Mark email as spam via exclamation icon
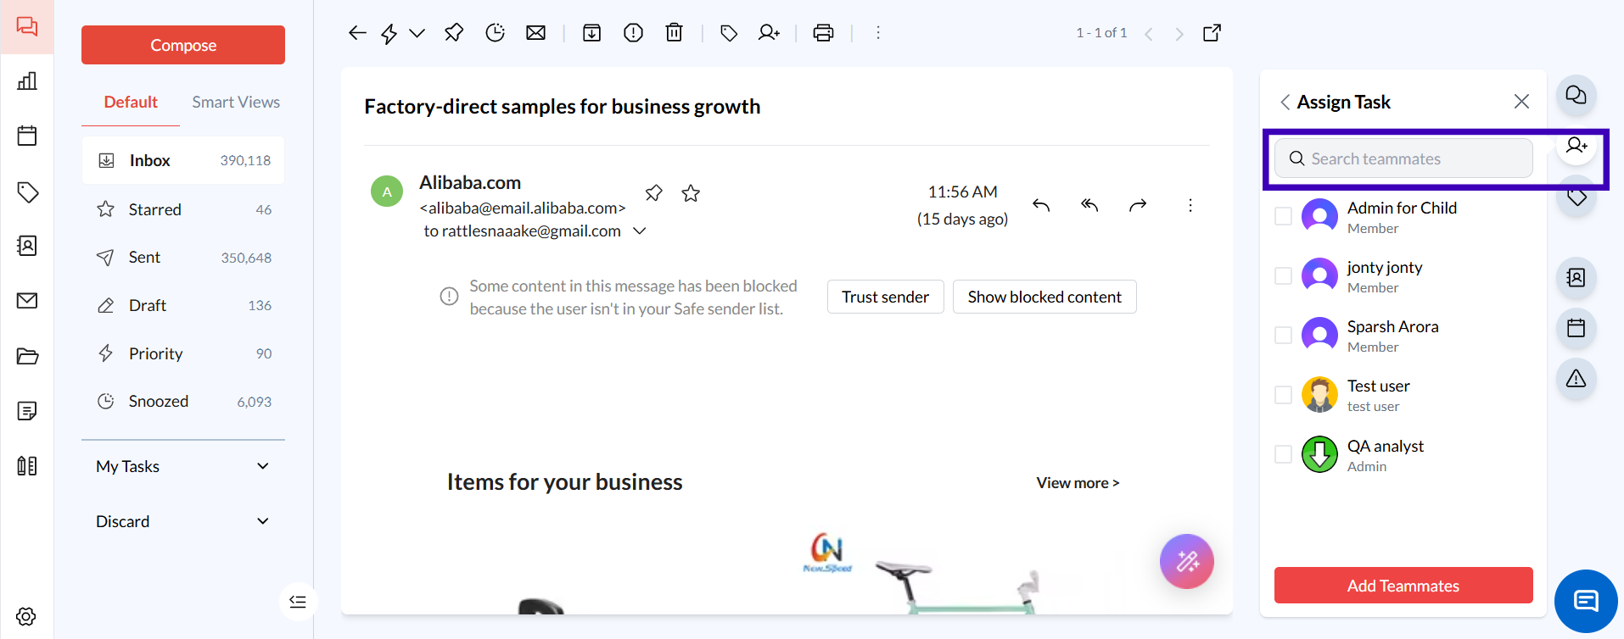This screenshot has width=1624, height=639. click(633, 33)
